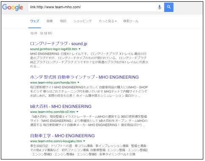Click the green URL sound.jp/mho/c-log/c-log459.htm

[x=54, y=49]
